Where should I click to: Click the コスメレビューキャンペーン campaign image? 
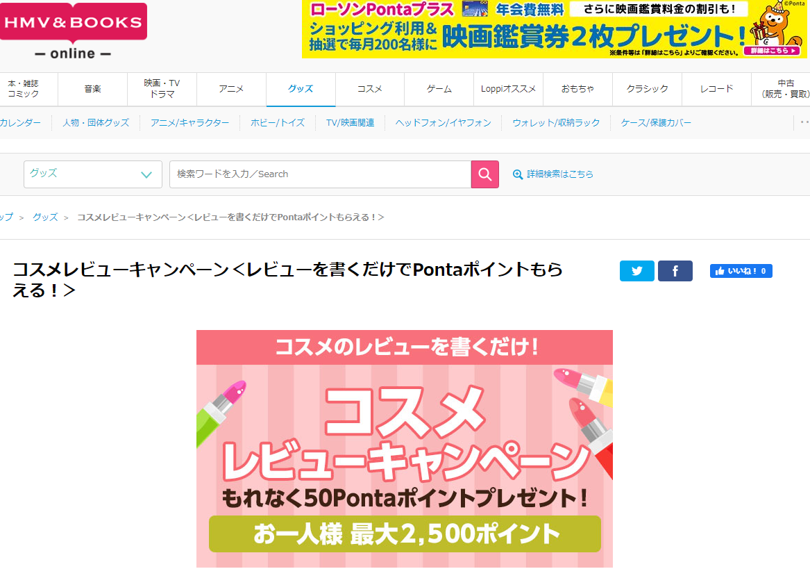[x=405, y=449]
